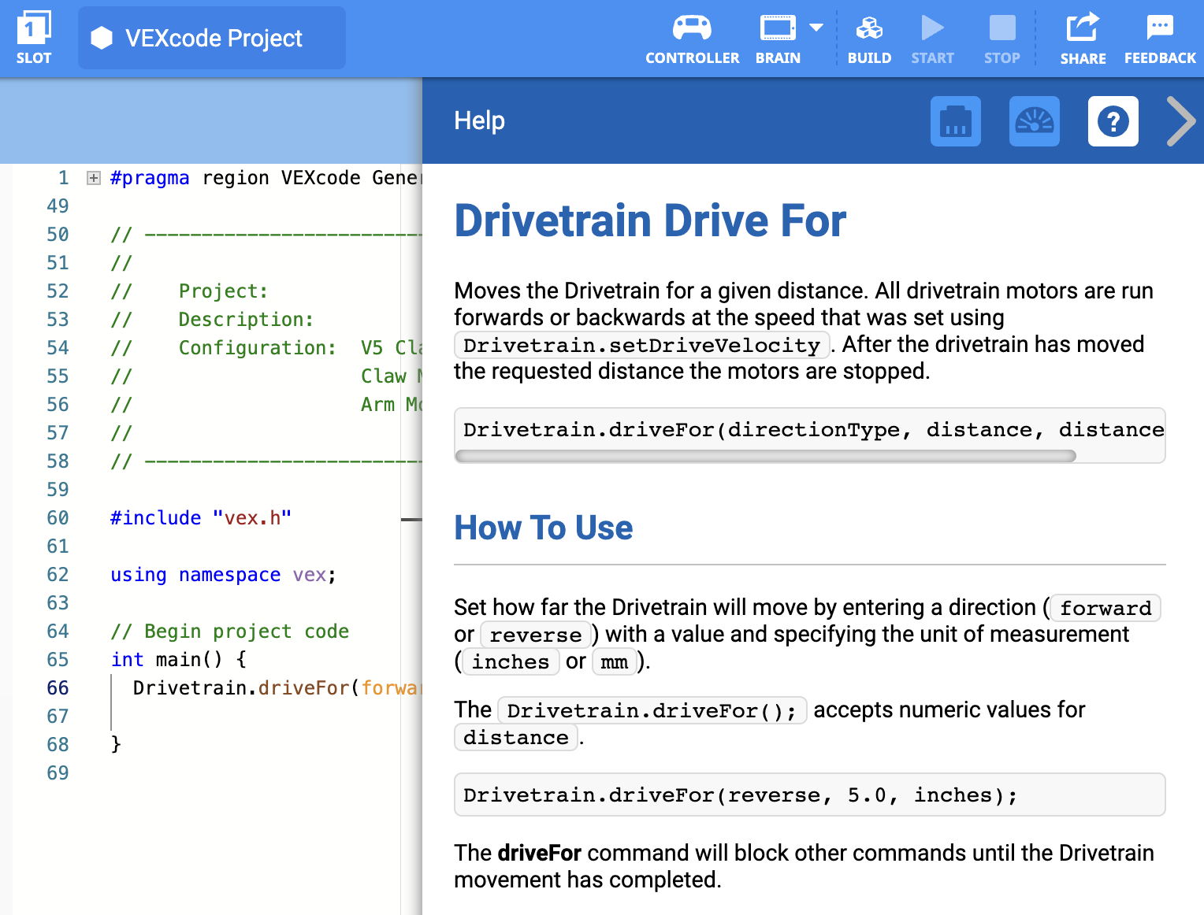
Task: Expand the Brain dropdown arrow
Action: (x=816, y=28)
